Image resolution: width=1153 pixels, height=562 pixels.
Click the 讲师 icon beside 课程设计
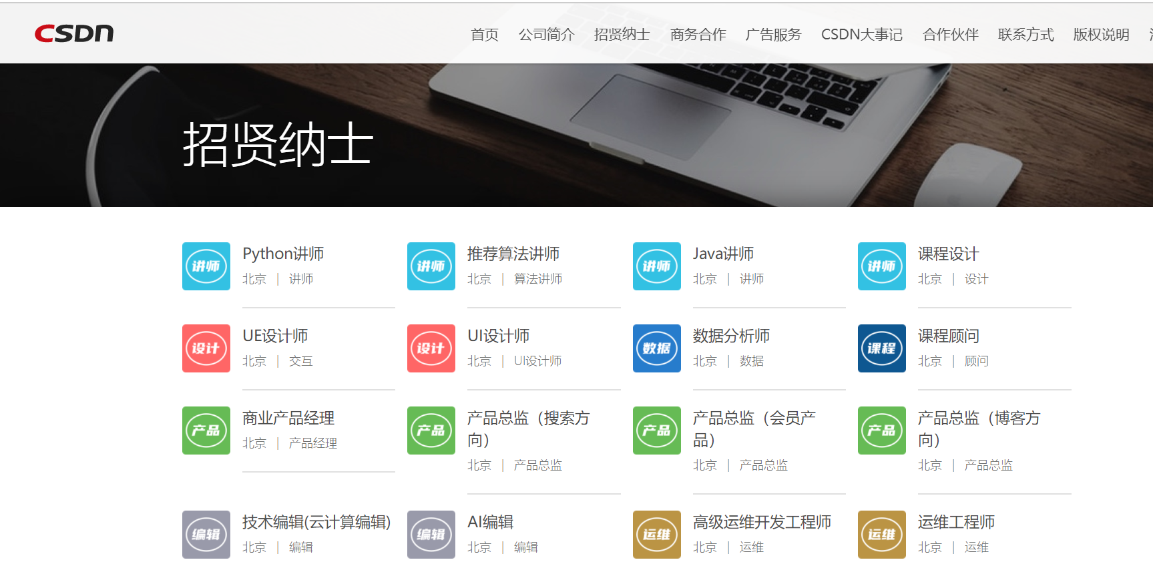882,266
